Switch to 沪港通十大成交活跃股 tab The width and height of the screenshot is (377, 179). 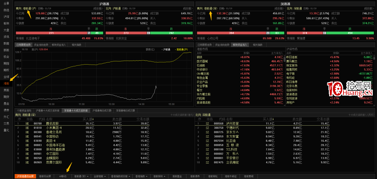(47, 110)
